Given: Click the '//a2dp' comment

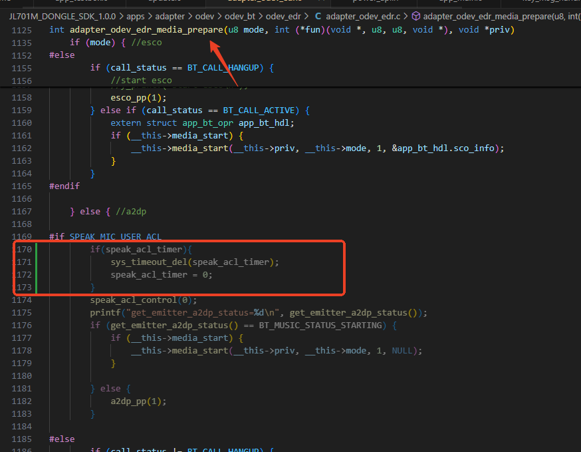Looking at the screenshot, I should 131,212.
